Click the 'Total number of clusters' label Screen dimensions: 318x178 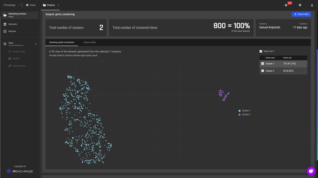(66, 28)
